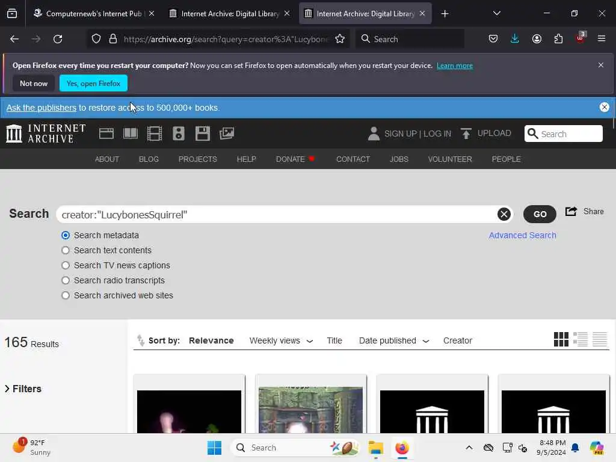Go back to the previous page
The height and width of the screenshot is (462, 616).
pos(14,39)
